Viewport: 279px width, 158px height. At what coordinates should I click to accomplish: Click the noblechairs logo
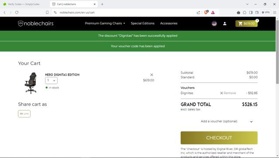(36, 23)
